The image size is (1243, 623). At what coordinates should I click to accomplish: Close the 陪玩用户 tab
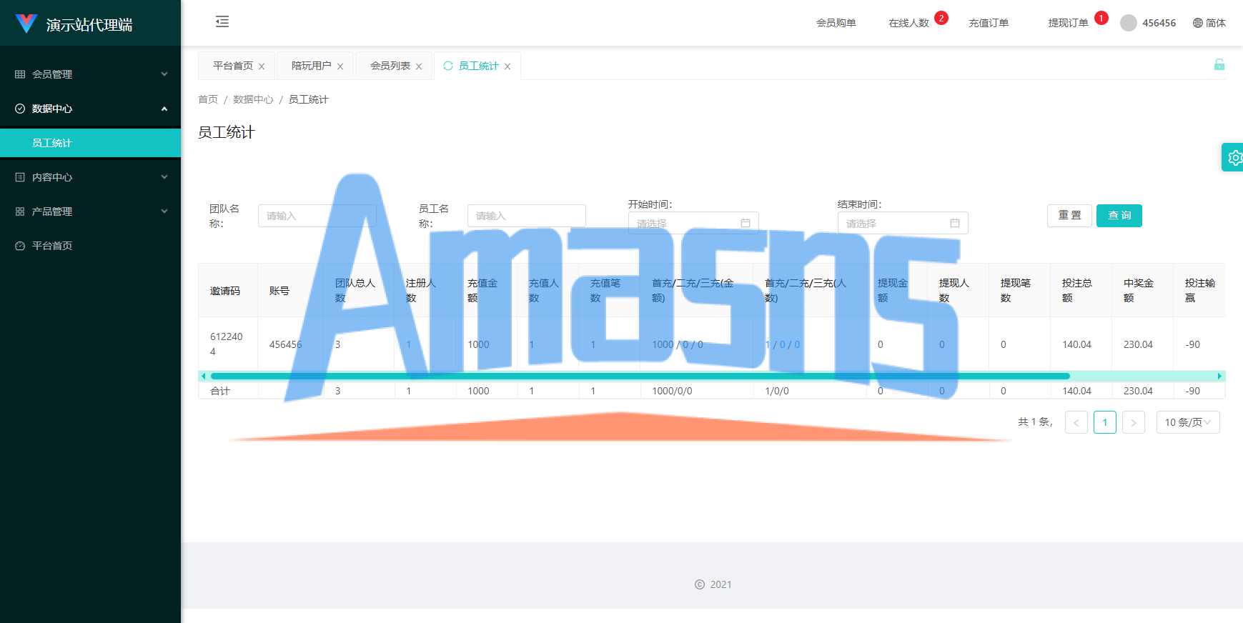[x=340, y=66]
